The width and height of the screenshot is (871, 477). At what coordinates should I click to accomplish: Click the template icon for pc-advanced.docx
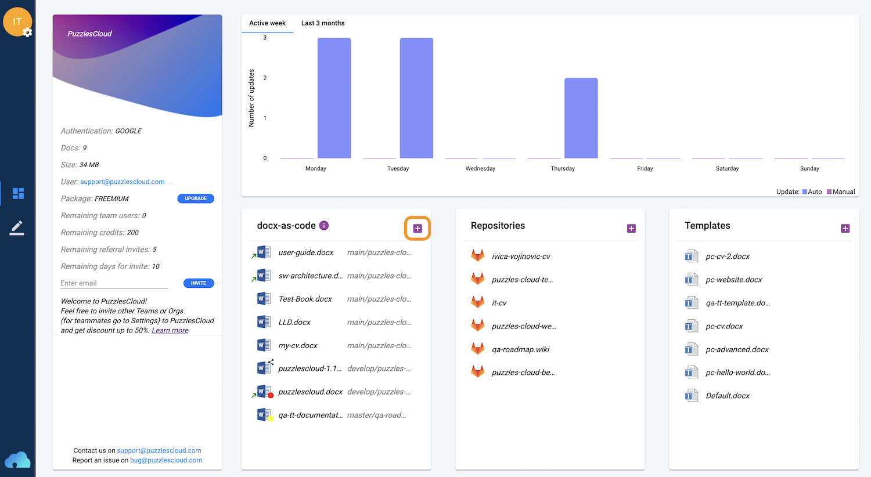(x=691, y=349)
